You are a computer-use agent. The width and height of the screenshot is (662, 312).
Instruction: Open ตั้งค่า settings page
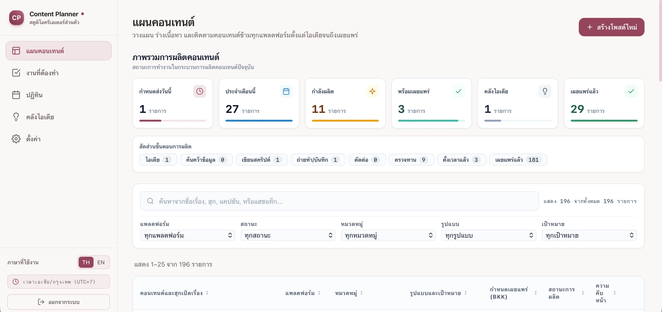tap(59, 139)
